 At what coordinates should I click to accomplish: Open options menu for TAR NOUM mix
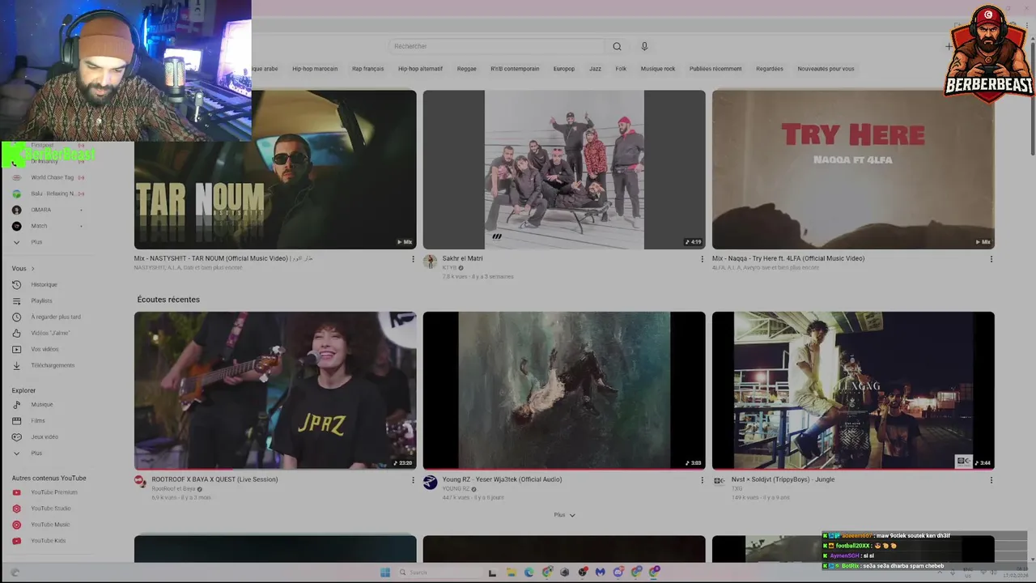point(413,259)
